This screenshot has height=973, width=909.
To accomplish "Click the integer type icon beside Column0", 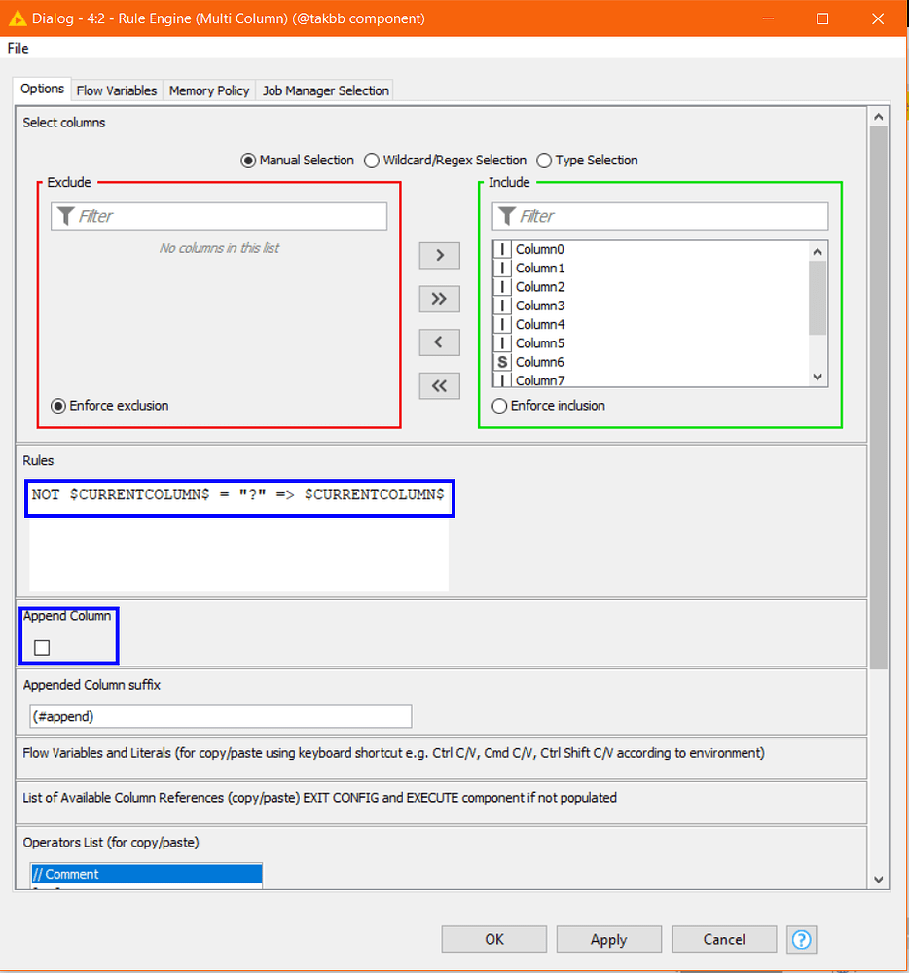I will point(501,249).
